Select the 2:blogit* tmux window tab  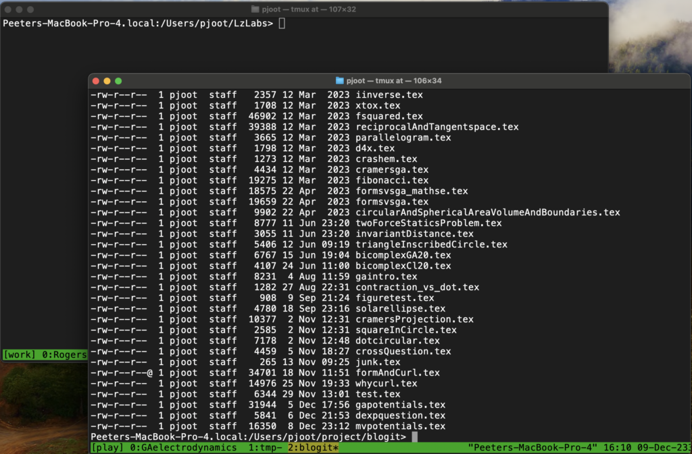click(x=313, y=448)
